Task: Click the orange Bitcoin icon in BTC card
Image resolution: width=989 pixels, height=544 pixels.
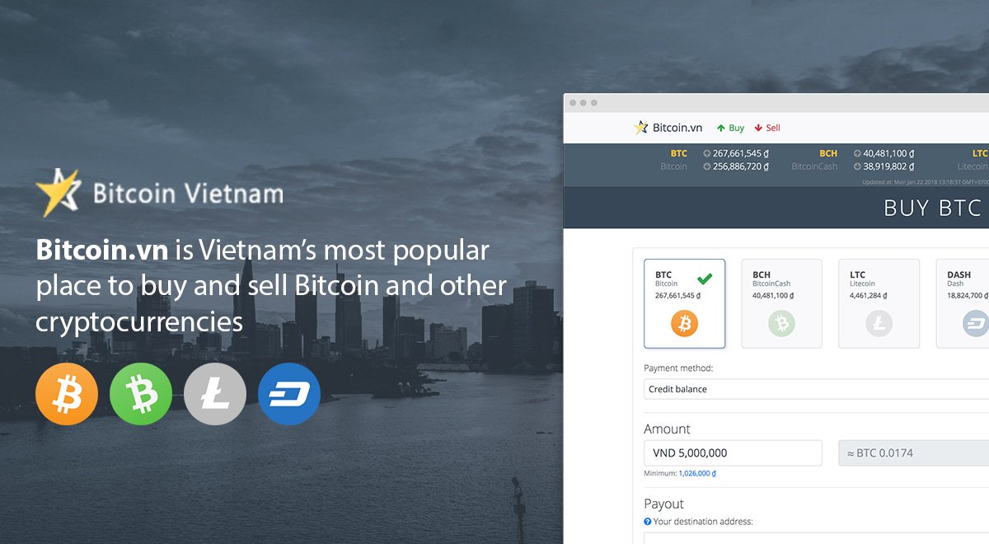Action: (x=684, y=323)
